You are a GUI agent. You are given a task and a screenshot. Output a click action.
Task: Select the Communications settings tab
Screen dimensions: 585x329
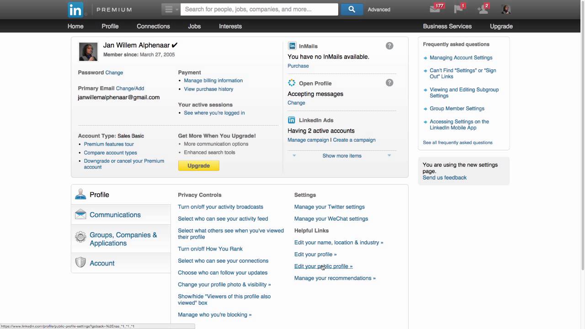[115, 215]
